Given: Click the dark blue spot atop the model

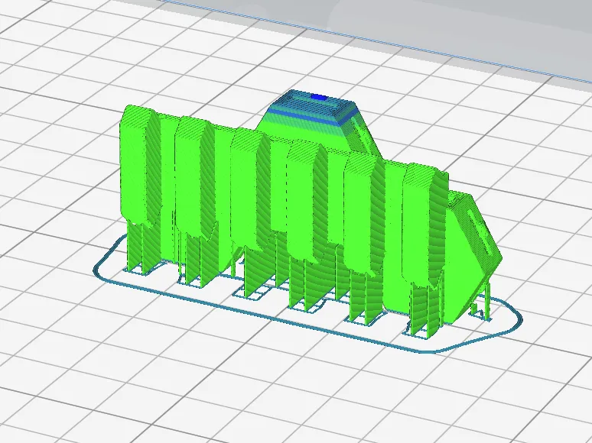Looking at the screenshot, I should tap(319, 97).
